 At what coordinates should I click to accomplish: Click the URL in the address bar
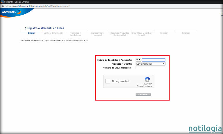point(37,6)
